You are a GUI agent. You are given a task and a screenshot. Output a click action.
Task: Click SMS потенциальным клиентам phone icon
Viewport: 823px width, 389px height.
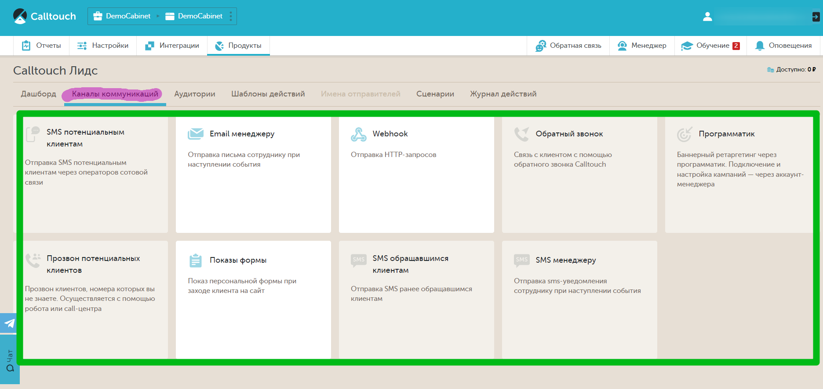[x=33, y=134]
